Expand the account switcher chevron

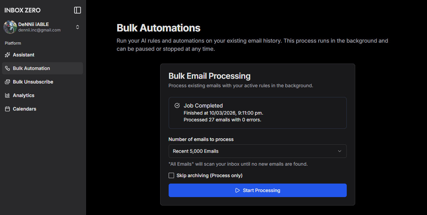pyautogui.click(x=78, y=27)
